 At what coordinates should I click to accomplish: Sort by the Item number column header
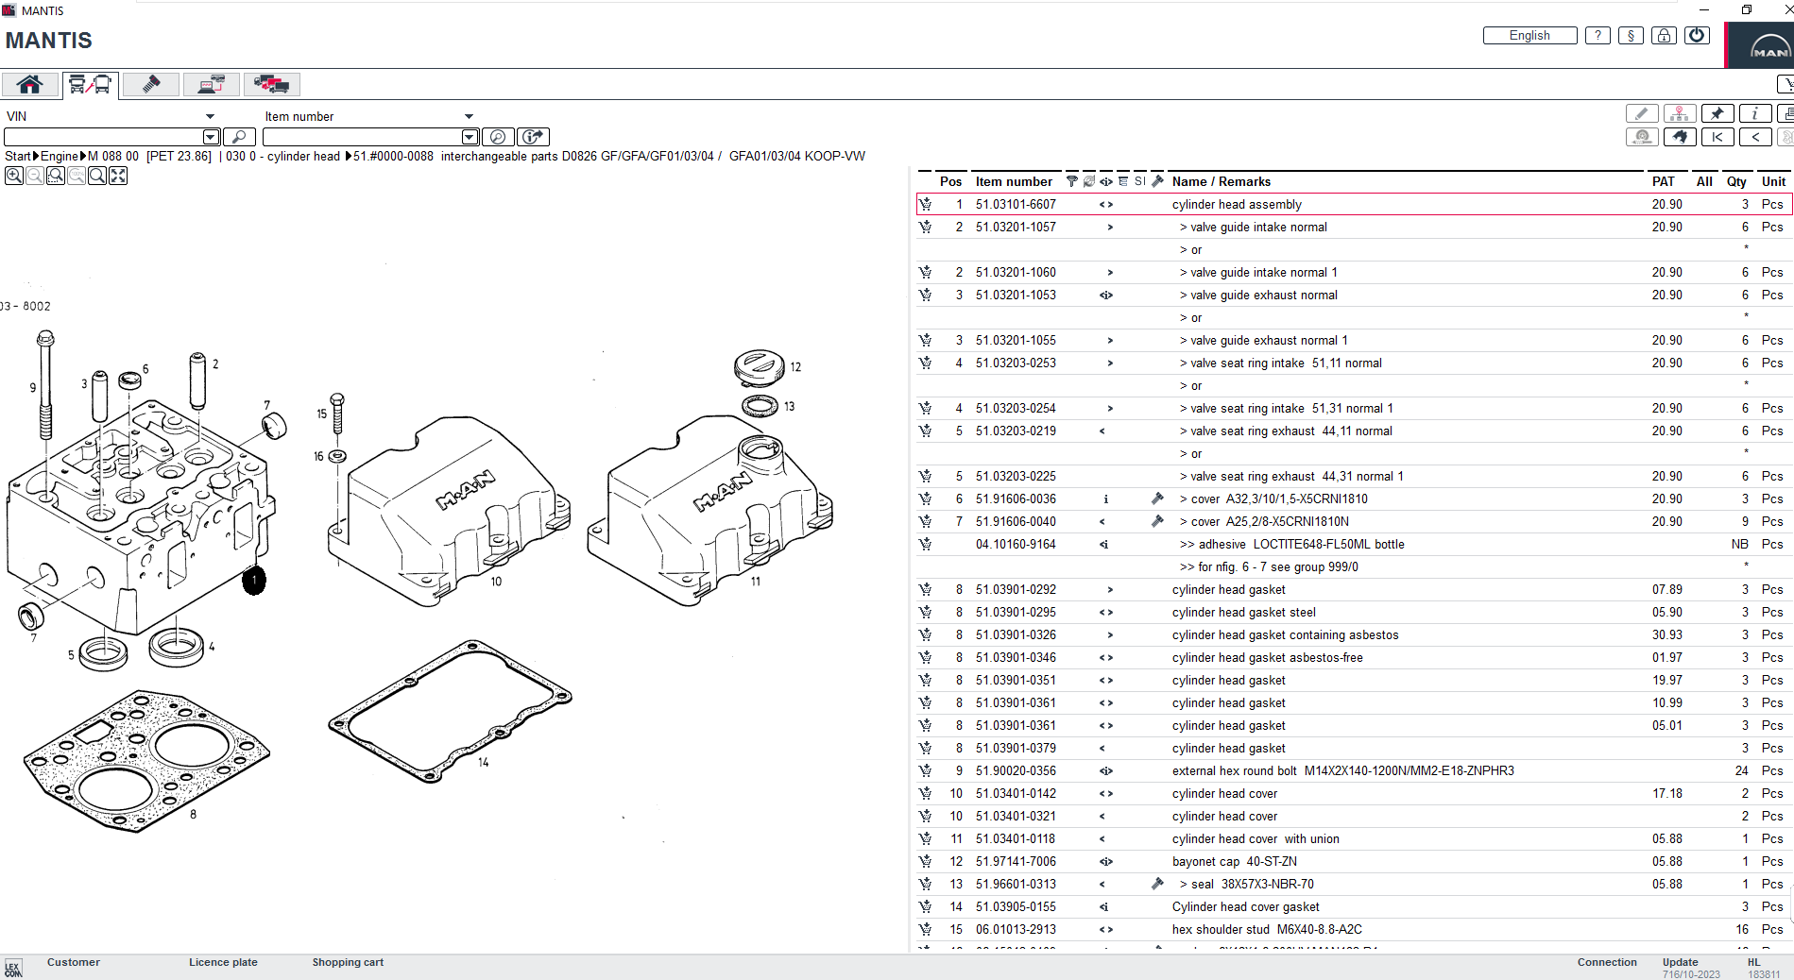1014,181
